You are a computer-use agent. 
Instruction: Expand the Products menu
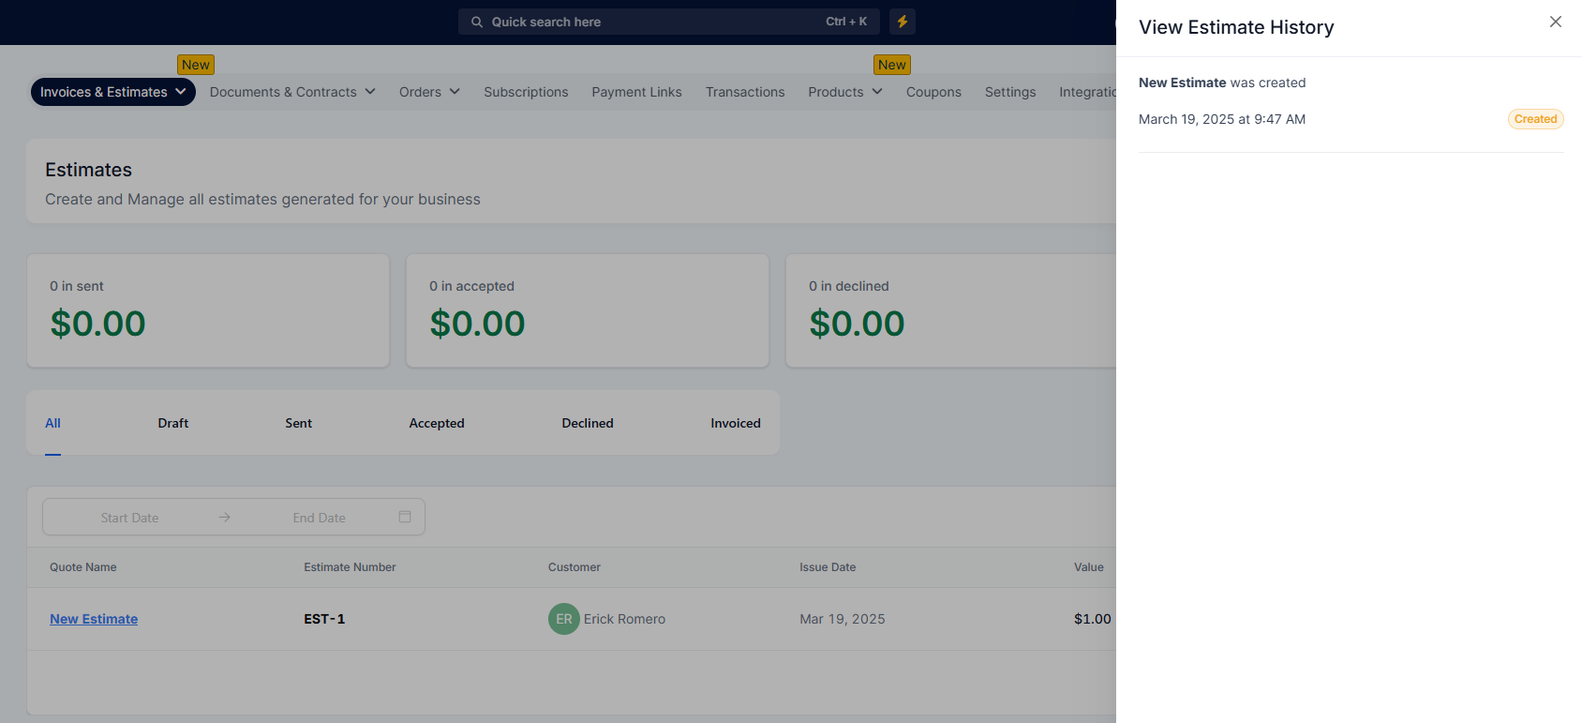click(845, 92)
